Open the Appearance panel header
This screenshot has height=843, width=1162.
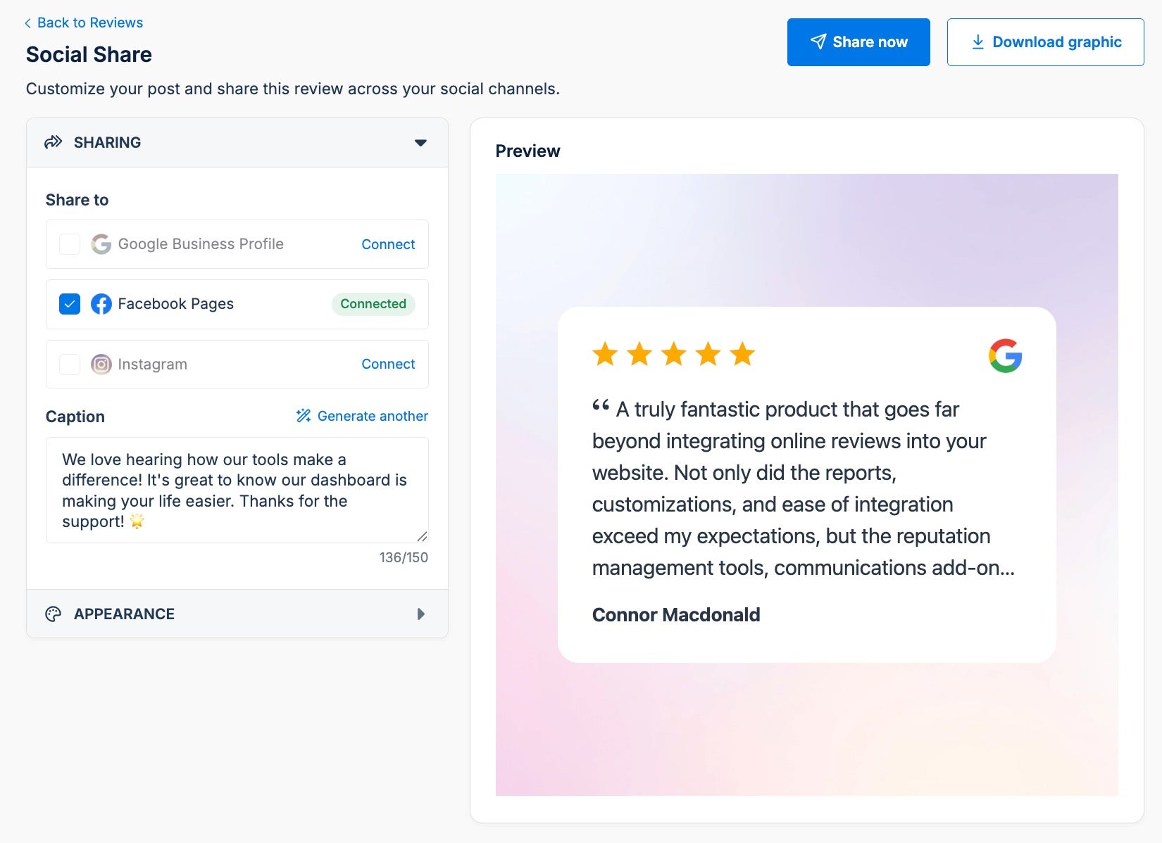(x=237, y=614)
